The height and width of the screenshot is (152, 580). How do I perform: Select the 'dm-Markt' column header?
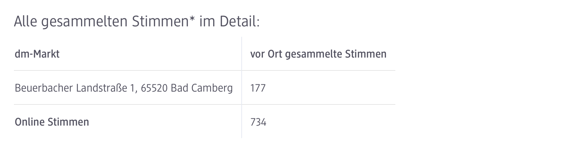pyautogui.click(x=37, y=54)
